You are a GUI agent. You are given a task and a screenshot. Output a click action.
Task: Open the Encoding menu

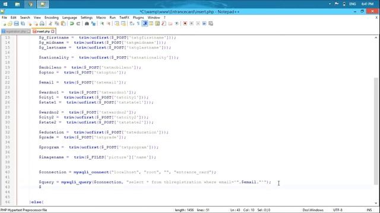tap(52, 18)
